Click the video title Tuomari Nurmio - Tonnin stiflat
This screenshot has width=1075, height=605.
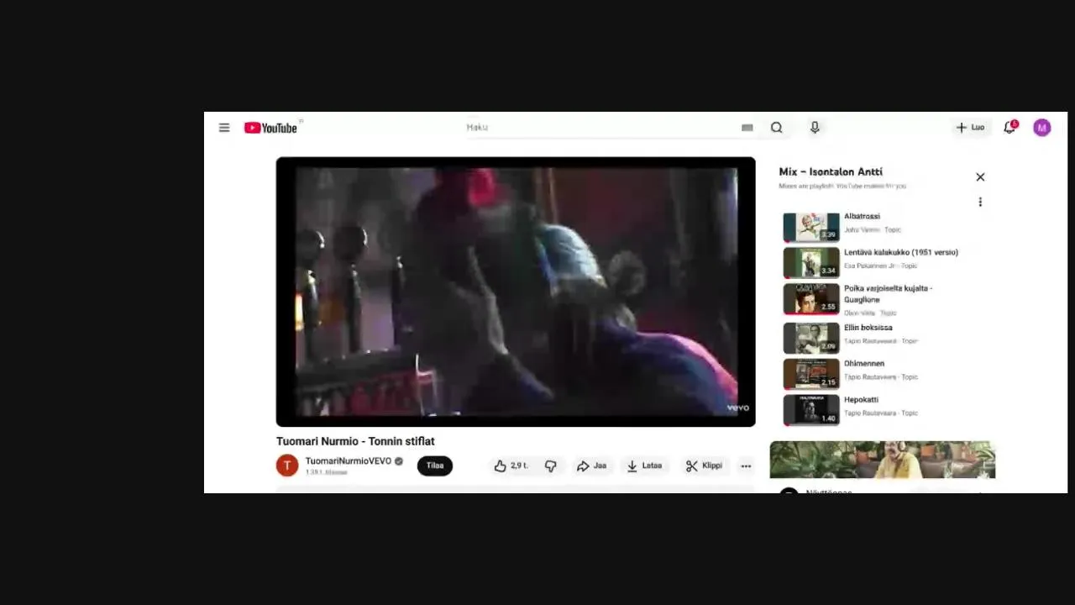pyautogui.click(x=355, y=441)
